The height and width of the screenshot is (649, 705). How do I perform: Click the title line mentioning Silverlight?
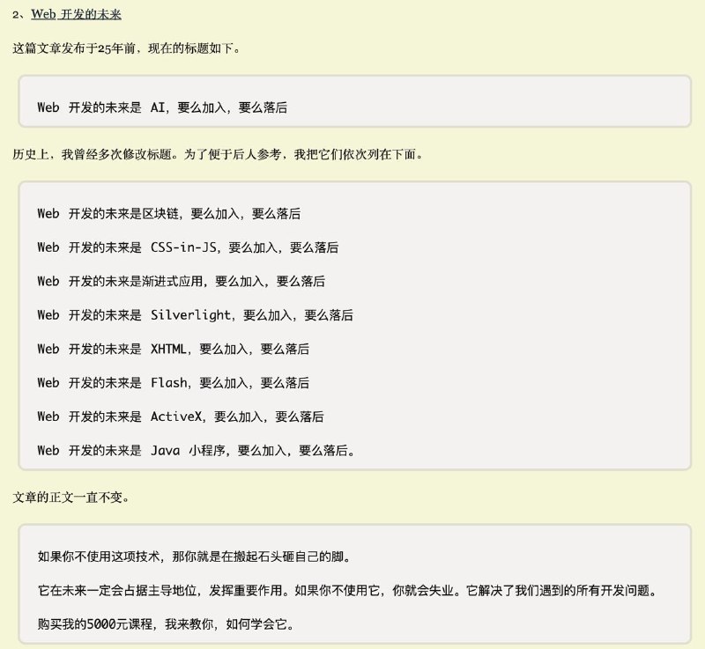(195, 314)
